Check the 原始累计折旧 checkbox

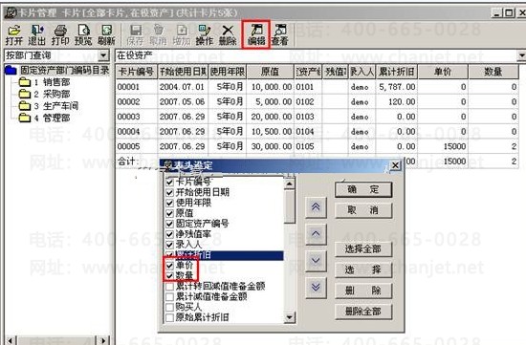169,317
